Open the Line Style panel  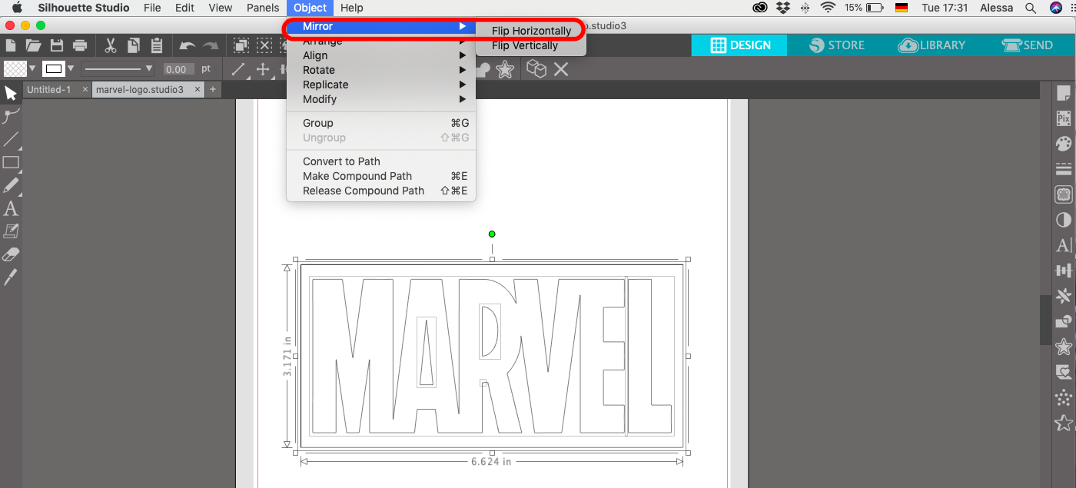pyautogui.click(x=1064, y=169)
